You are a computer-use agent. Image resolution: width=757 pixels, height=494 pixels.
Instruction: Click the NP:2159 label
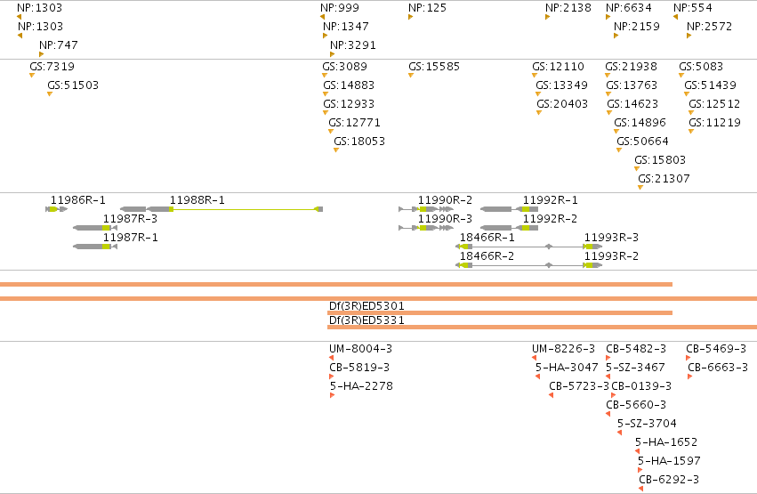pos(637,27)
